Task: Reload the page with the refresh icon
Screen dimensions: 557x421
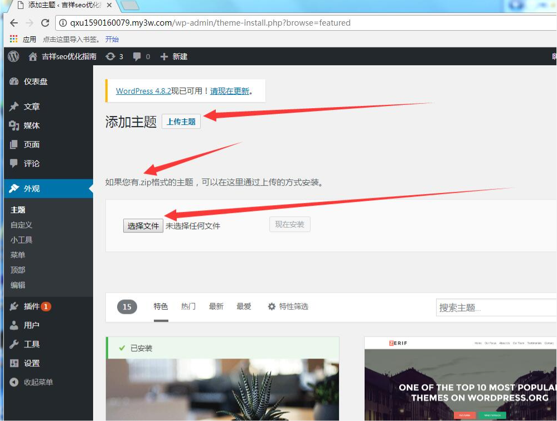Action: pyautogui.click(x=45, y=23)
